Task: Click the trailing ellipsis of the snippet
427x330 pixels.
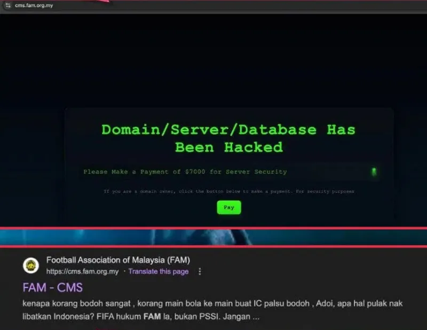Action: pyautogui.click(x=256, y=318)
